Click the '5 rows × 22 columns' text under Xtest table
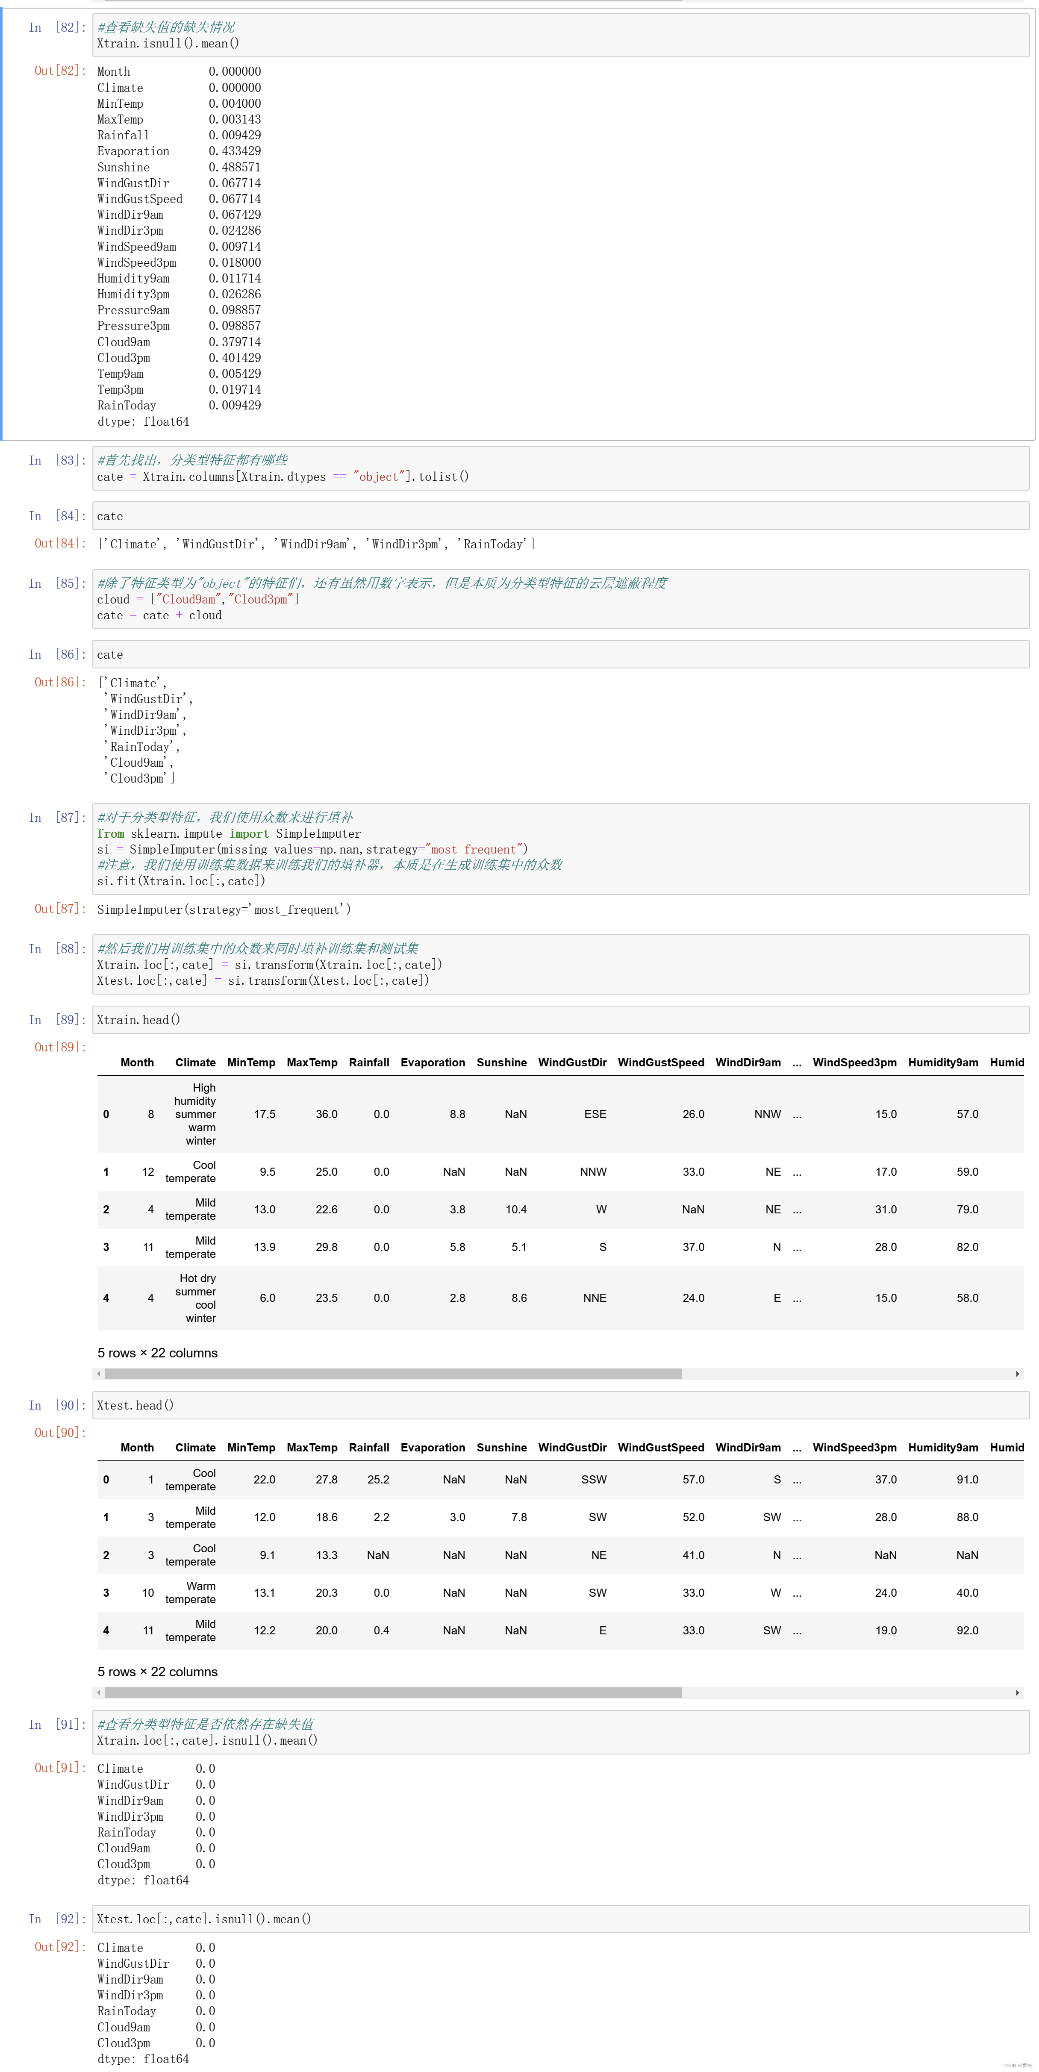The image size is (1039, 2072). pyautogui.click(x=158, y=1672)
